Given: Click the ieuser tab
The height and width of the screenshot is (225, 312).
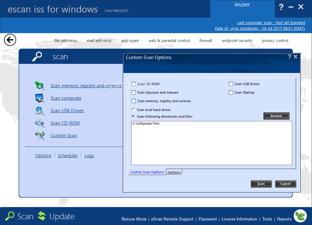Looking at the screenshot, I should [x=242, y=9].
